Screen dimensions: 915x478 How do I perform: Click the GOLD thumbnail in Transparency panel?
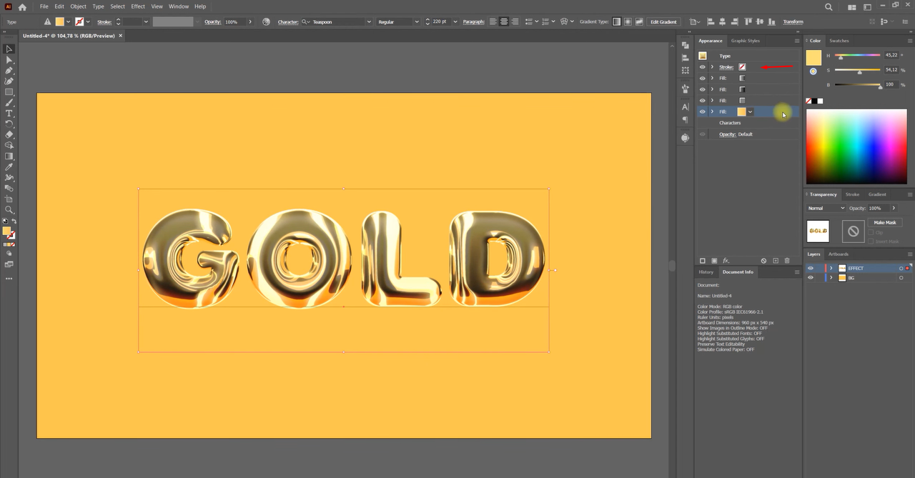point(818,231)
